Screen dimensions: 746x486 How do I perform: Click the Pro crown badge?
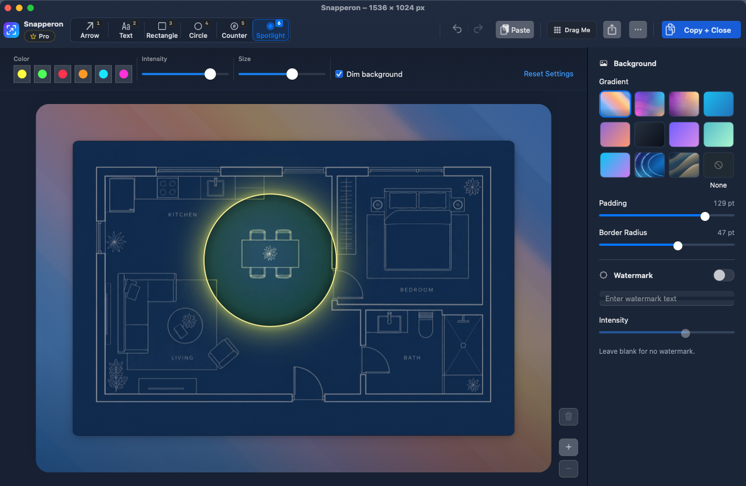(x=40, y=36)
